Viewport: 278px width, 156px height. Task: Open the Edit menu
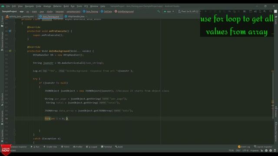click(x=13, y=6)
